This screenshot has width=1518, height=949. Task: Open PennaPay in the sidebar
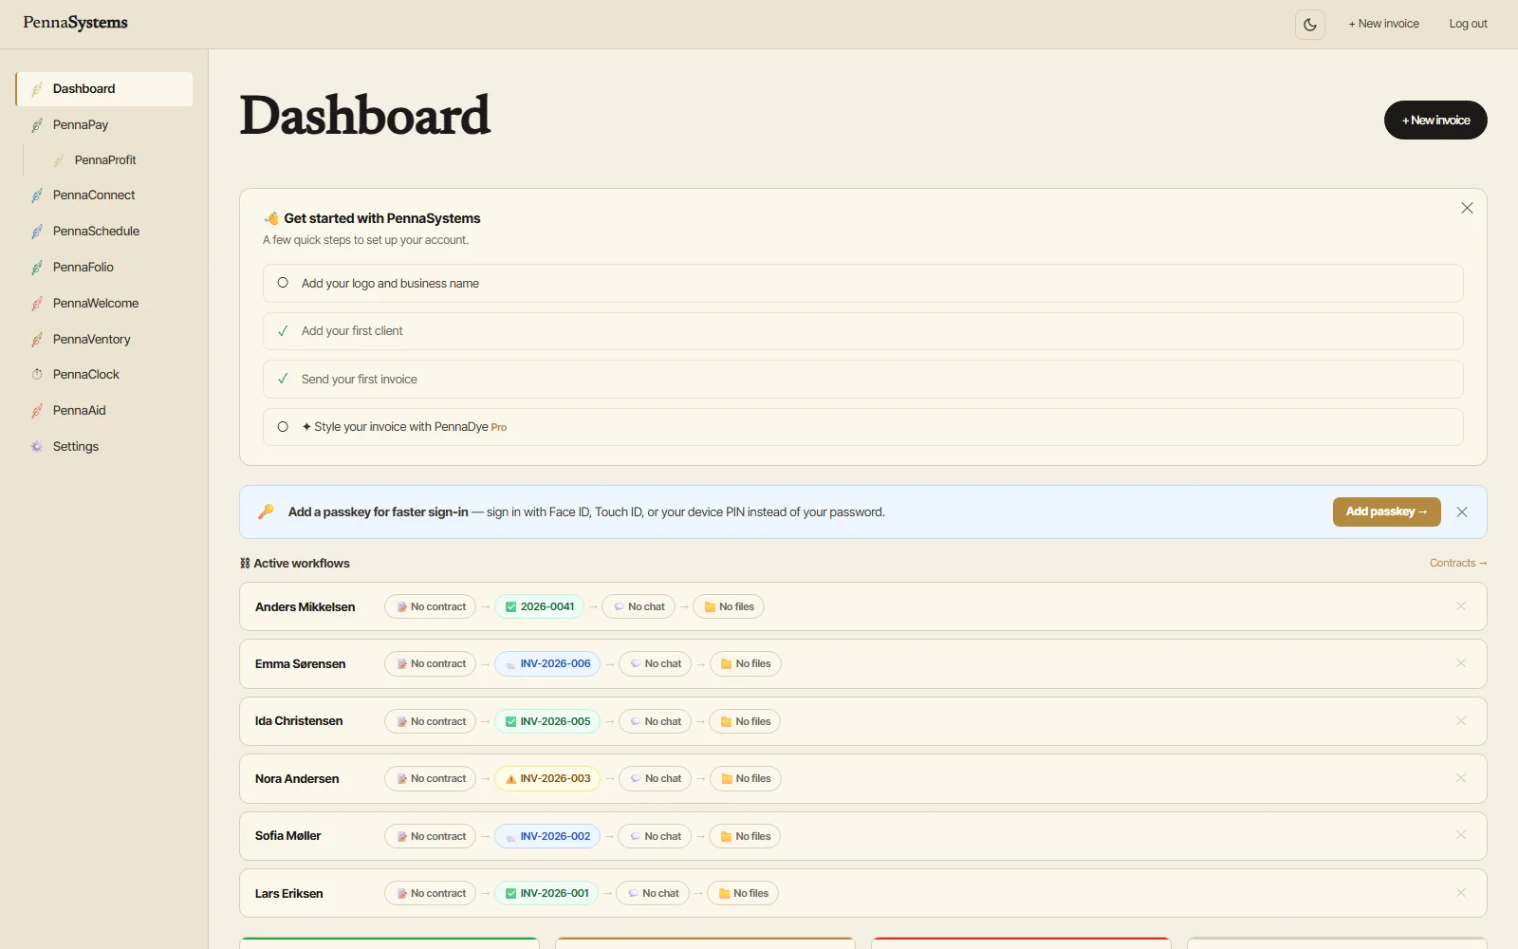104,125
